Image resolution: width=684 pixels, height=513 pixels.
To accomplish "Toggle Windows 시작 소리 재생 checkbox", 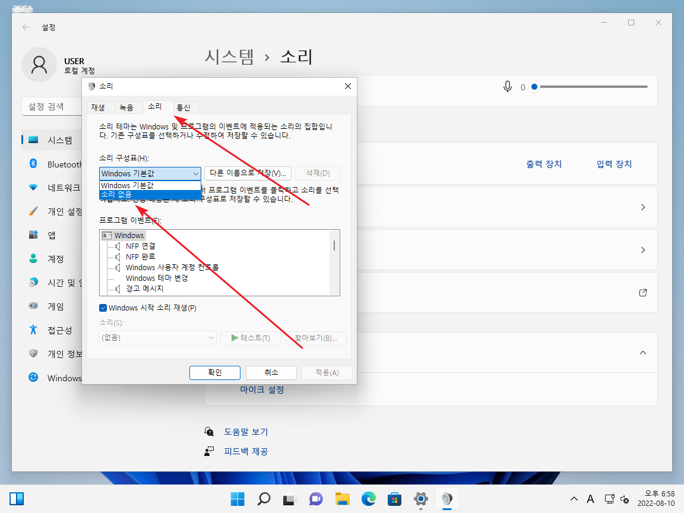I will 103,308.
